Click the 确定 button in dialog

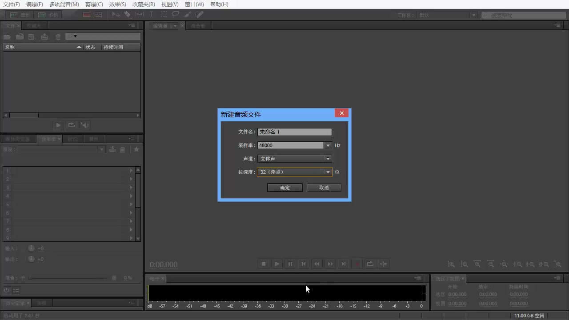point(285,188)
